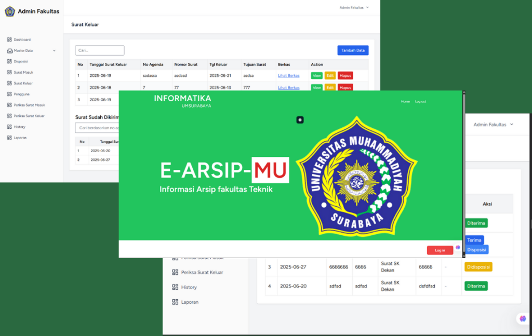Click Log out on the landing page
532x336 pixels.
(x=420, y=101)
